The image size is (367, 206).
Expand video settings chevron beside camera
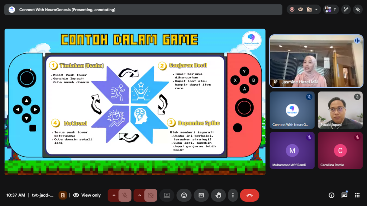coord(140,195)
